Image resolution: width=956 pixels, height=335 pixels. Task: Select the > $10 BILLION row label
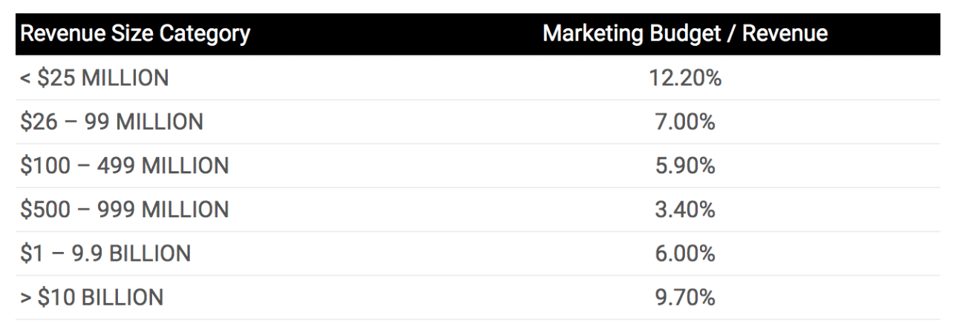[91, 298]
